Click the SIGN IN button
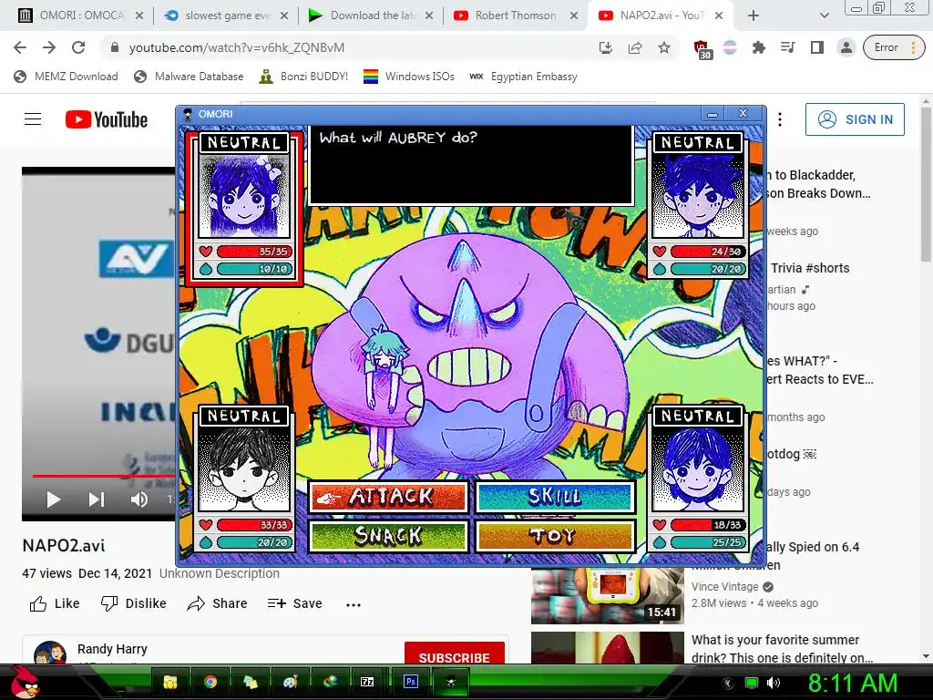Image resolution: width=933 pixels, height=700 pixels. coord(855,119)
